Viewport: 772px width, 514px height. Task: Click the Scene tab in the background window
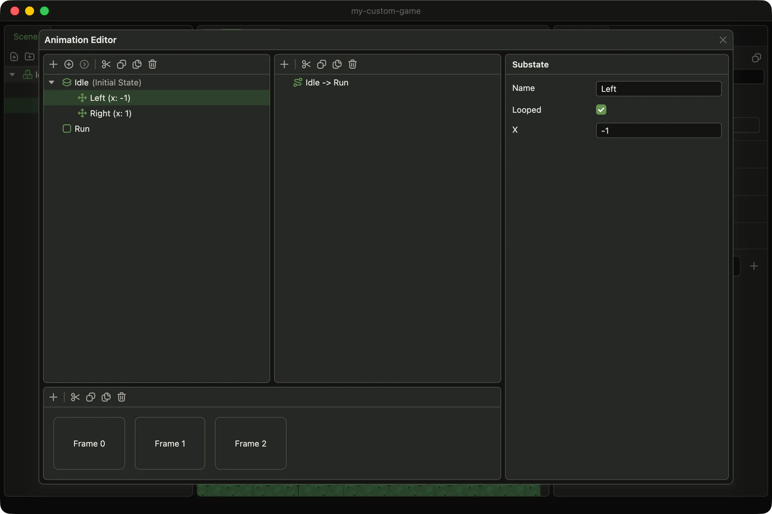tap(26, 36)
